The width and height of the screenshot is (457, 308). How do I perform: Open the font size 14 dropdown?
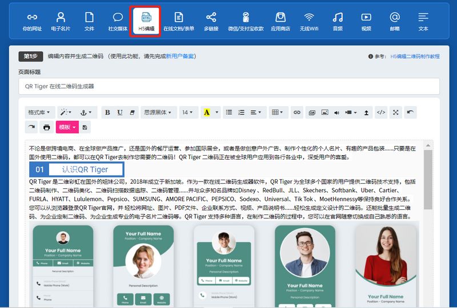[188, 112]
